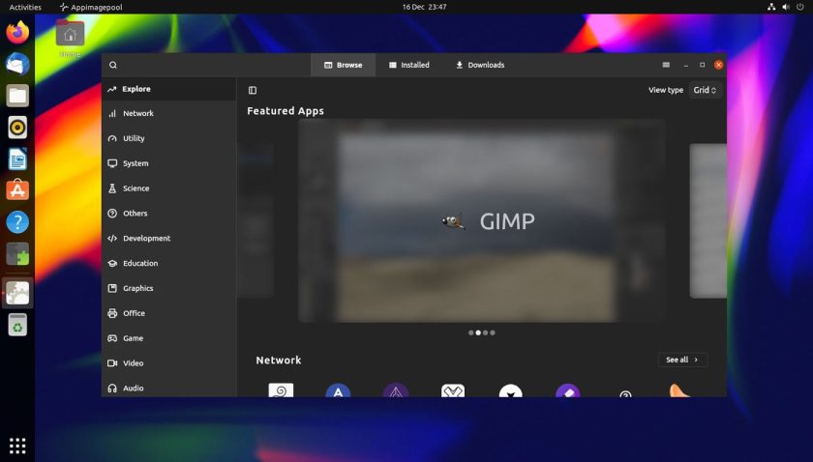Switch to the Installed tab
The width and height of the screenshot is (813, 462).
click(409, 66)
